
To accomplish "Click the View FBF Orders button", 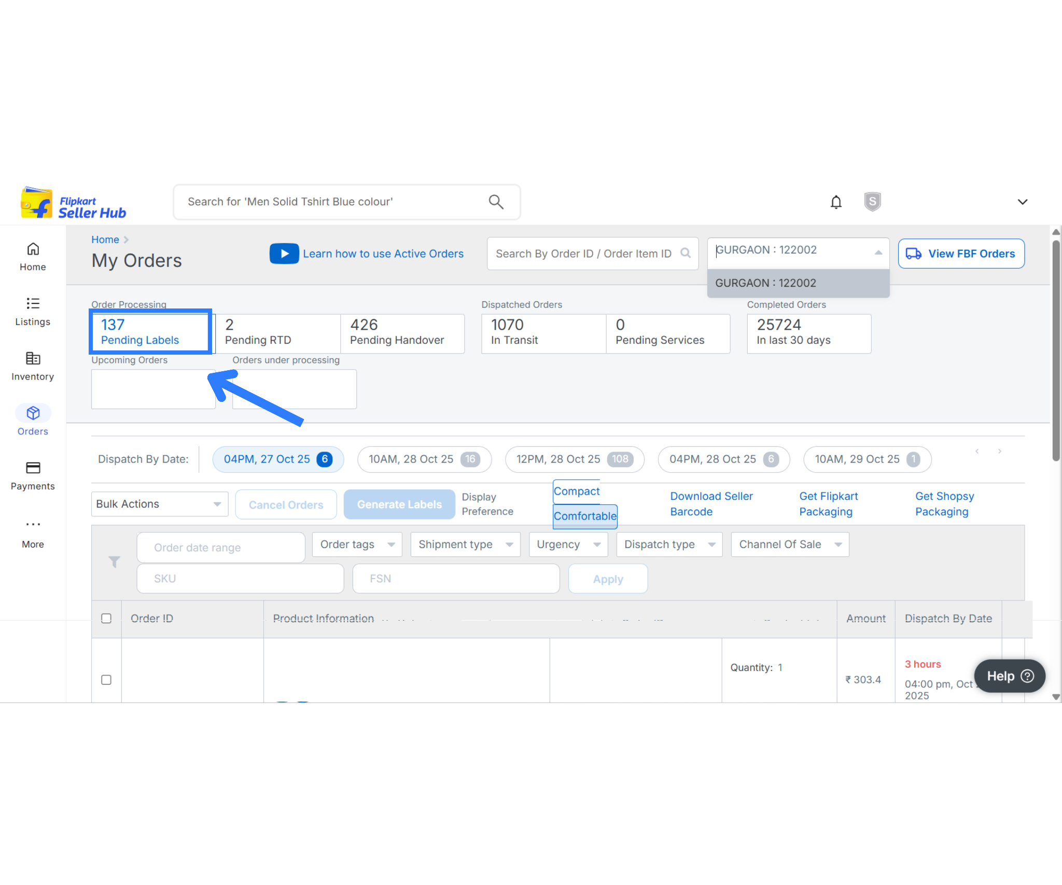I will (961, 254).
